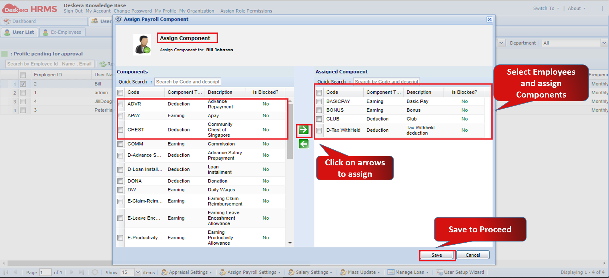Open the Show items count dropdown
The width and height of the screenshot is (609, 278).
tap(138, 272)
